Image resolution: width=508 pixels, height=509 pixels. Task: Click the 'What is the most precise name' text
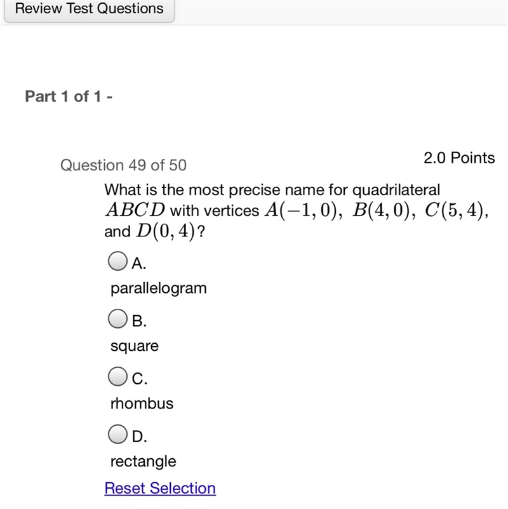[x=192, y=190]
